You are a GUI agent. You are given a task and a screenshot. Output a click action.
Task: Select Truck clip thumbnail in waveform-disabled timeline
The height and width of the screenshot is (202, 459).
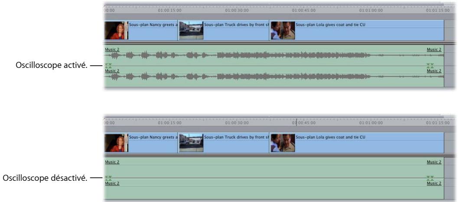click(191, 143)
